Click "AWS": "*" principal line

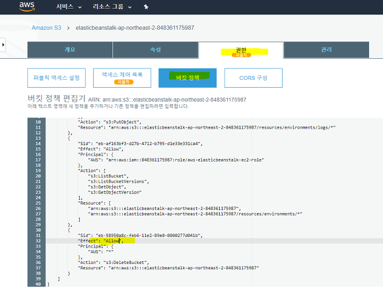tap(100, 251)
